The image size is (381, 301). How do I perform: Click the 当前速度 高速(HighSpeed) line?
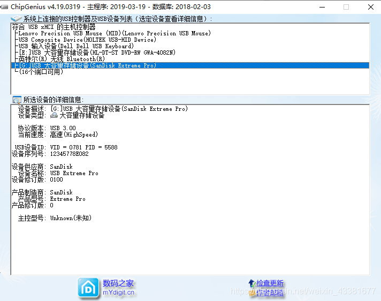click(x=58, y=134)
